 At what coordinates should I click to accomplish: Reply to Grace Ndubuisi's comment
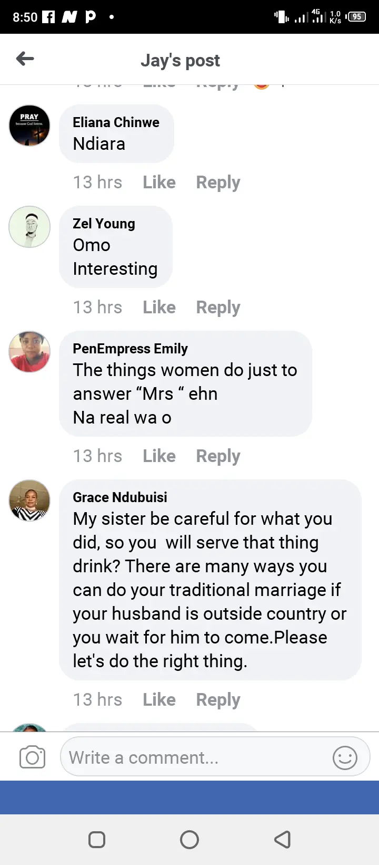[218, 700]
